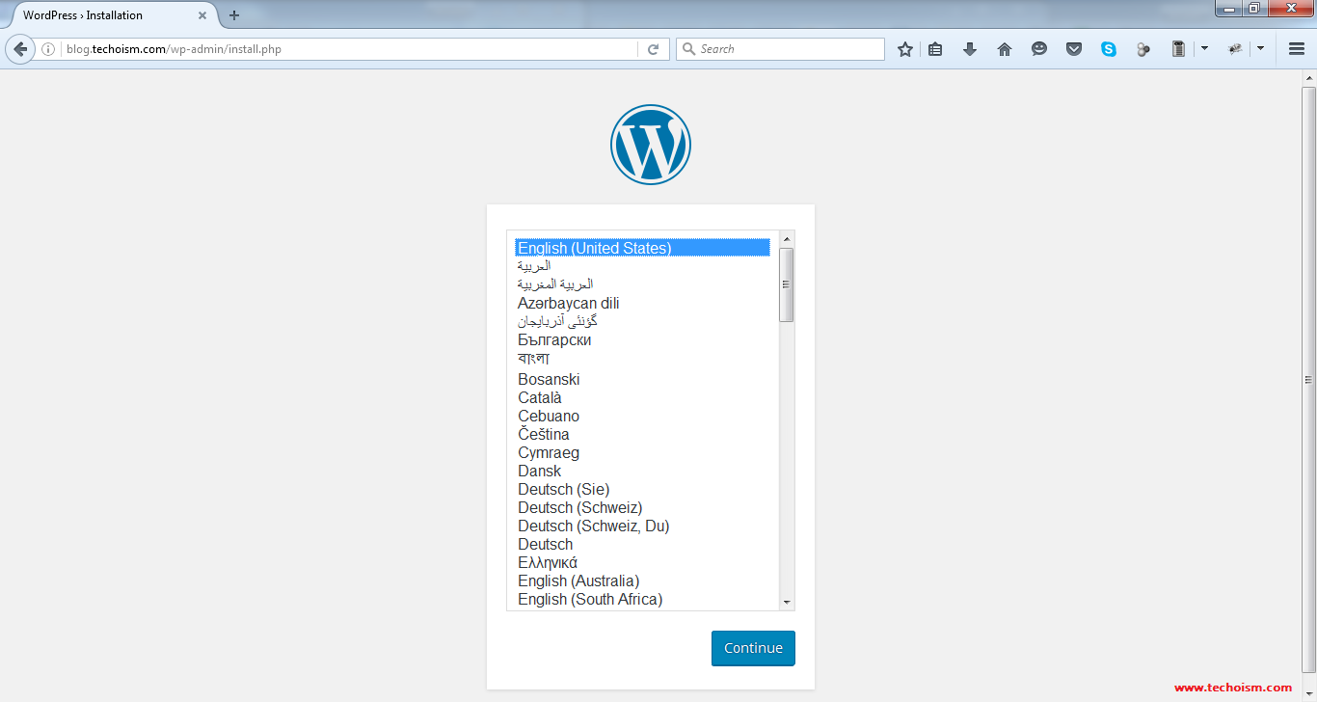The height and width of the screenshot is (702, 1317).
Task: Go to the Firefox Home page icon
Action: click(1005, 49)
